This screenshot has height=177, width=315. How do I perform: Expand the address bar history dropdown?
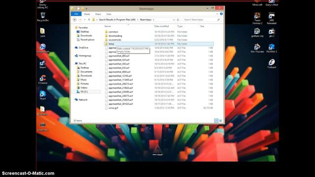click(x=174, y=20)
